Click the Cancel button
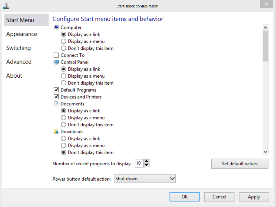The height and width of the screenshot is (207, 276). pos(219,197)
